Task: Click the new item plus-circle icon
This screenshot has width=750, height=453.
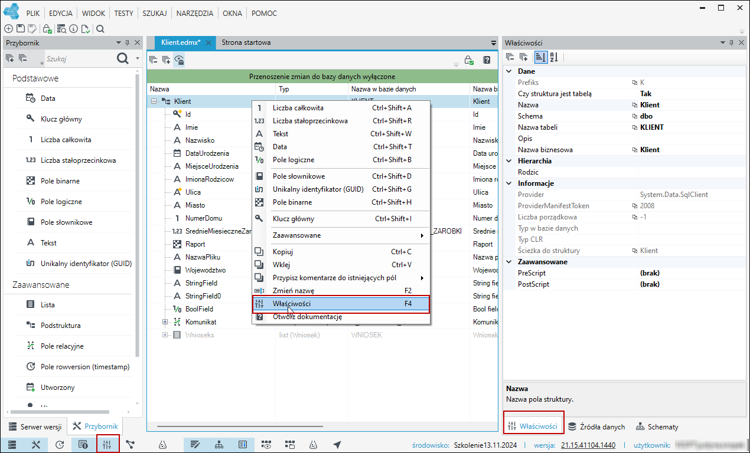Action: [x=8, y=28]
